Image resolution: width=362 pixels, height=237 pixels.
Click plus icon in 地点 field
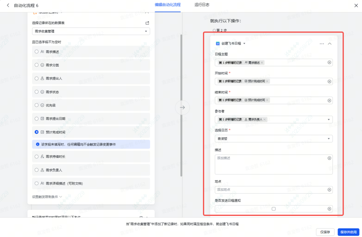[329, 190]
